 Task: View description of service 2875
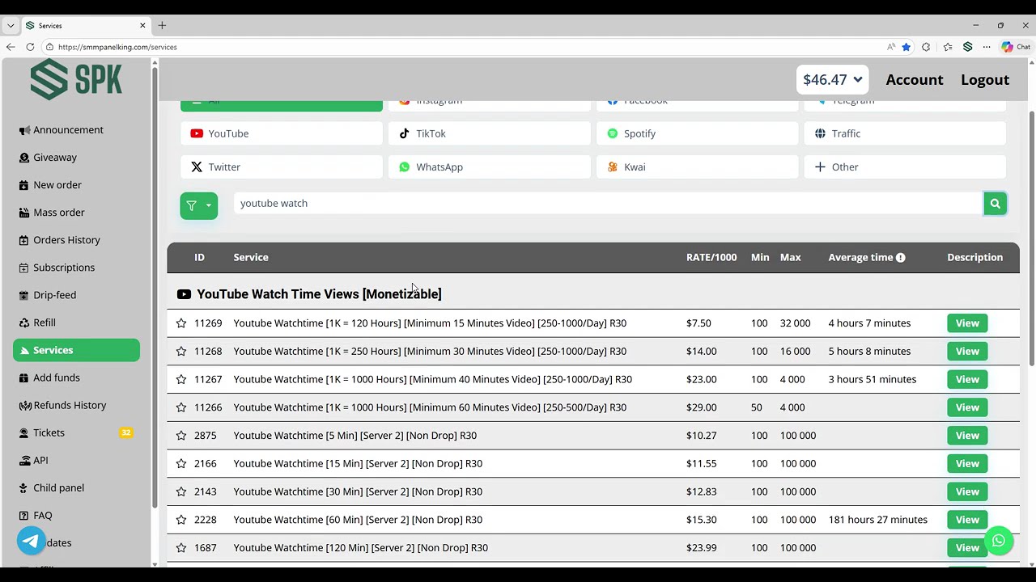tap(967, 436)
